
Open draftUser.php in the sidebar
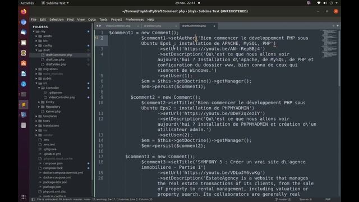click(x=55, y=59)
